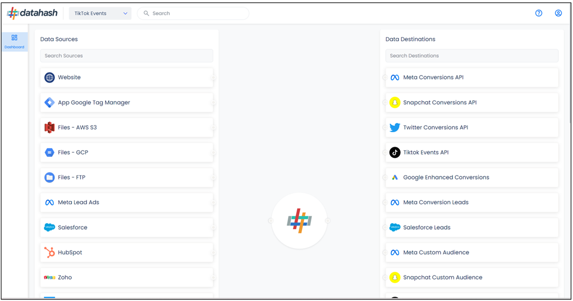
Task: Click the Meta Lead Ads icon
Action: [x=50, y=202]
